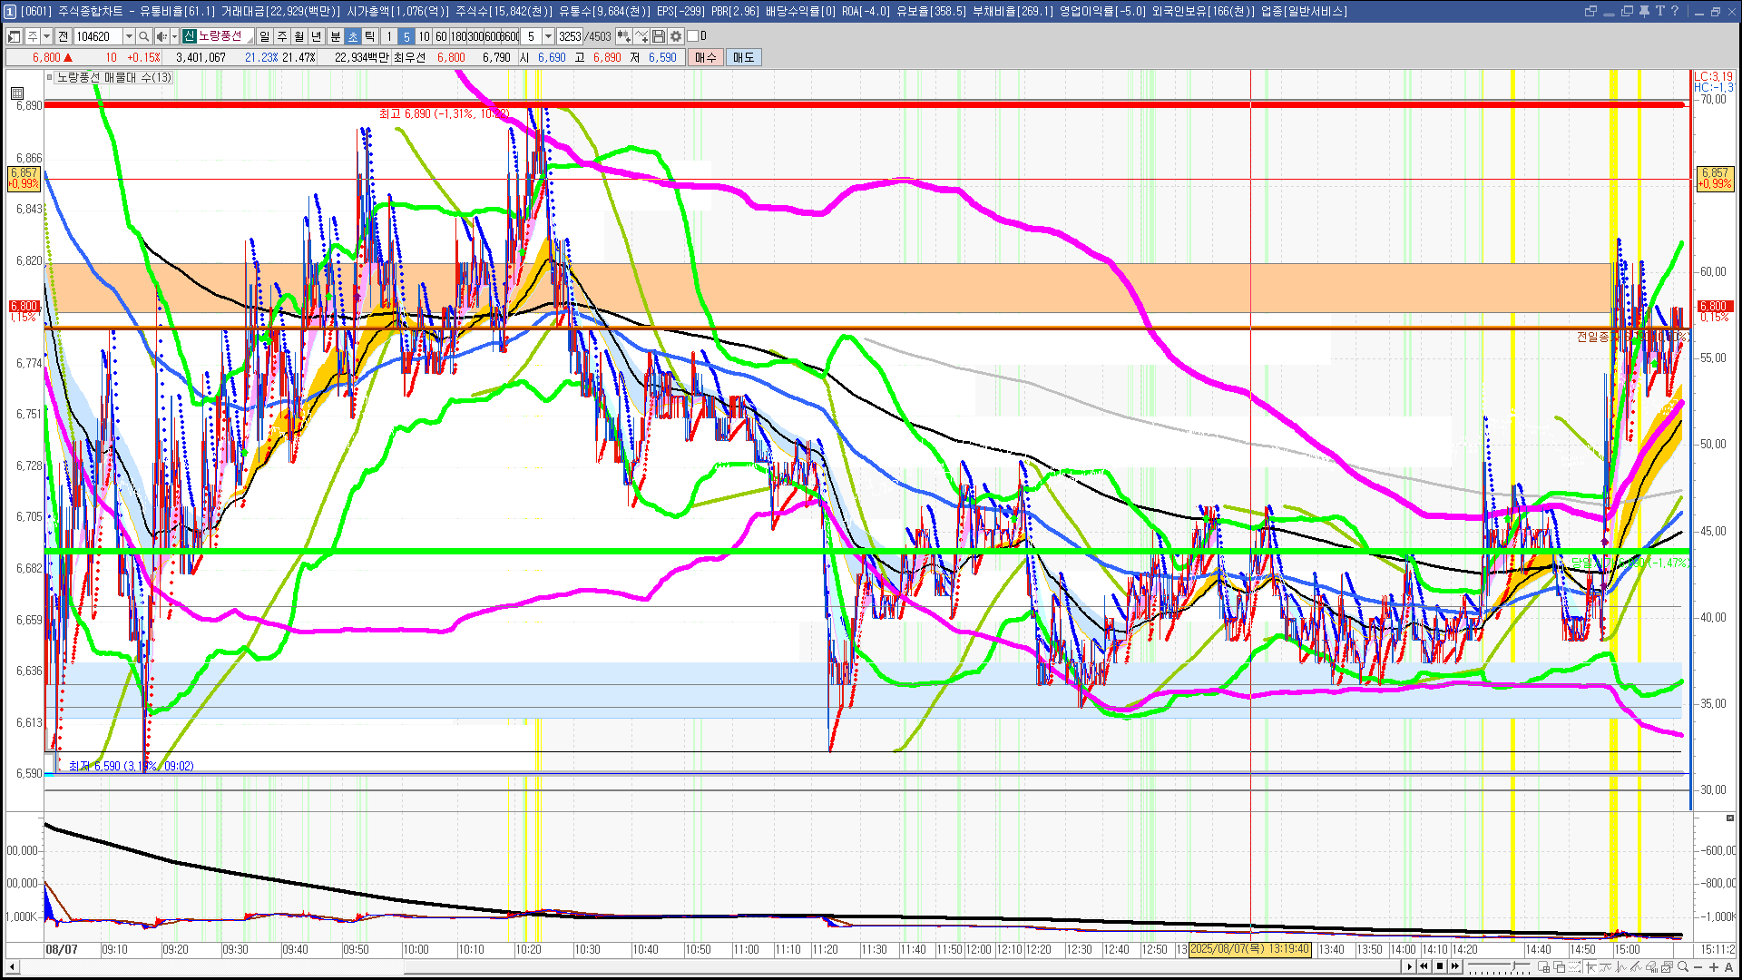Click the stock search magnifier icon
Viewport: 1742px width, 980px height.
click(x=144, y=36)
